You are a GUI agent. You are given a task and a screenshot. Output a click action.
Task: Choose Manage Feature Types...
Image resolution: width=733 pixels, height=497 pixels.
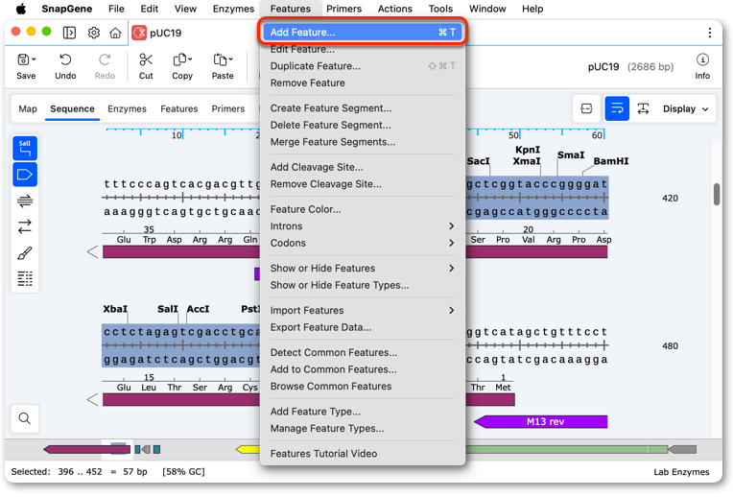363,428
